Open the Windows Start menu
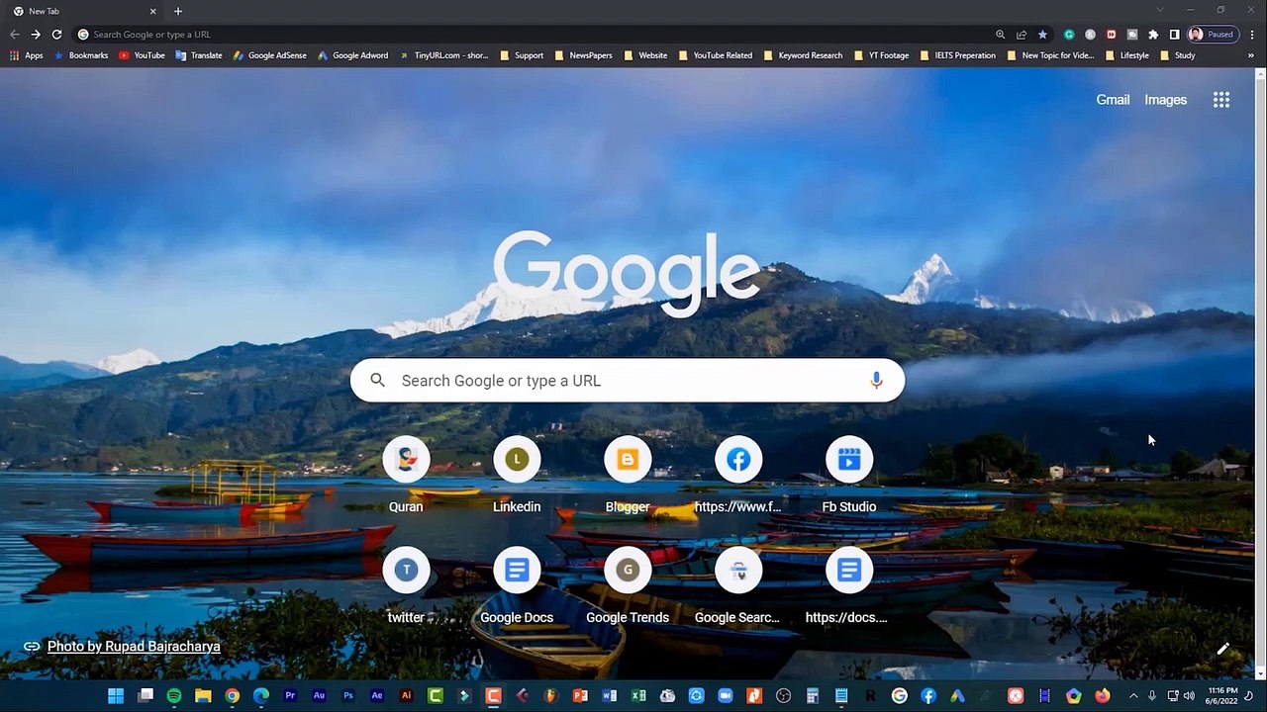 coord(116,696)
